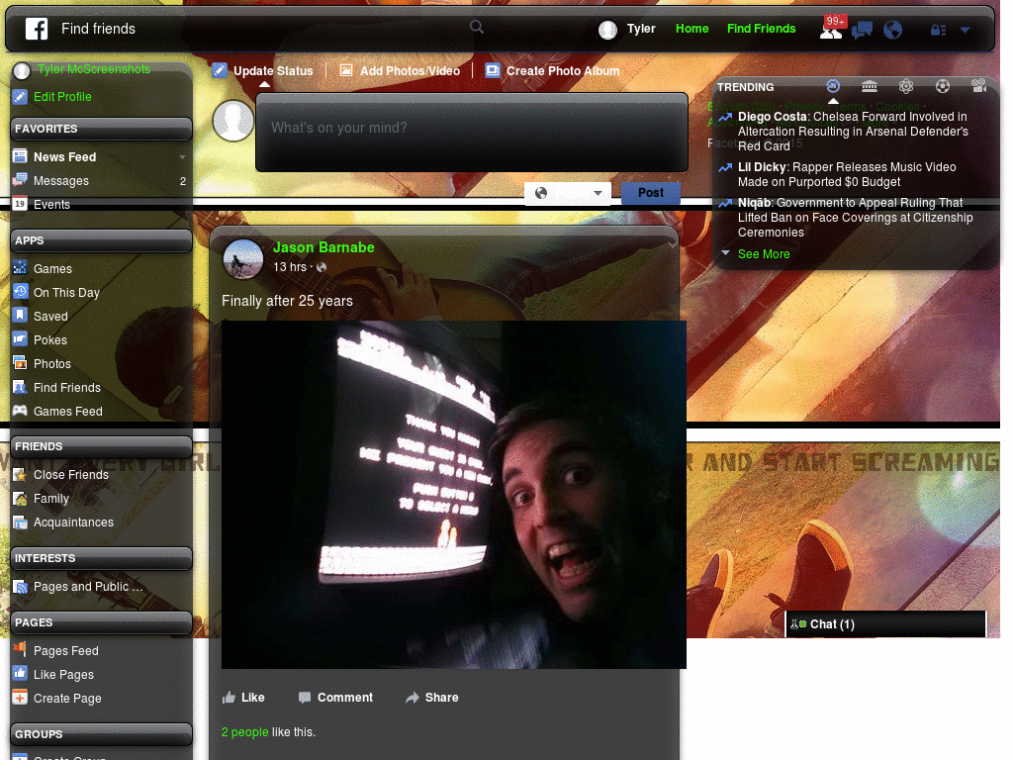This screenshot has height=760, width=1013.
Task: Collapse the FRIENDS section header
Action: pos(102,446)
